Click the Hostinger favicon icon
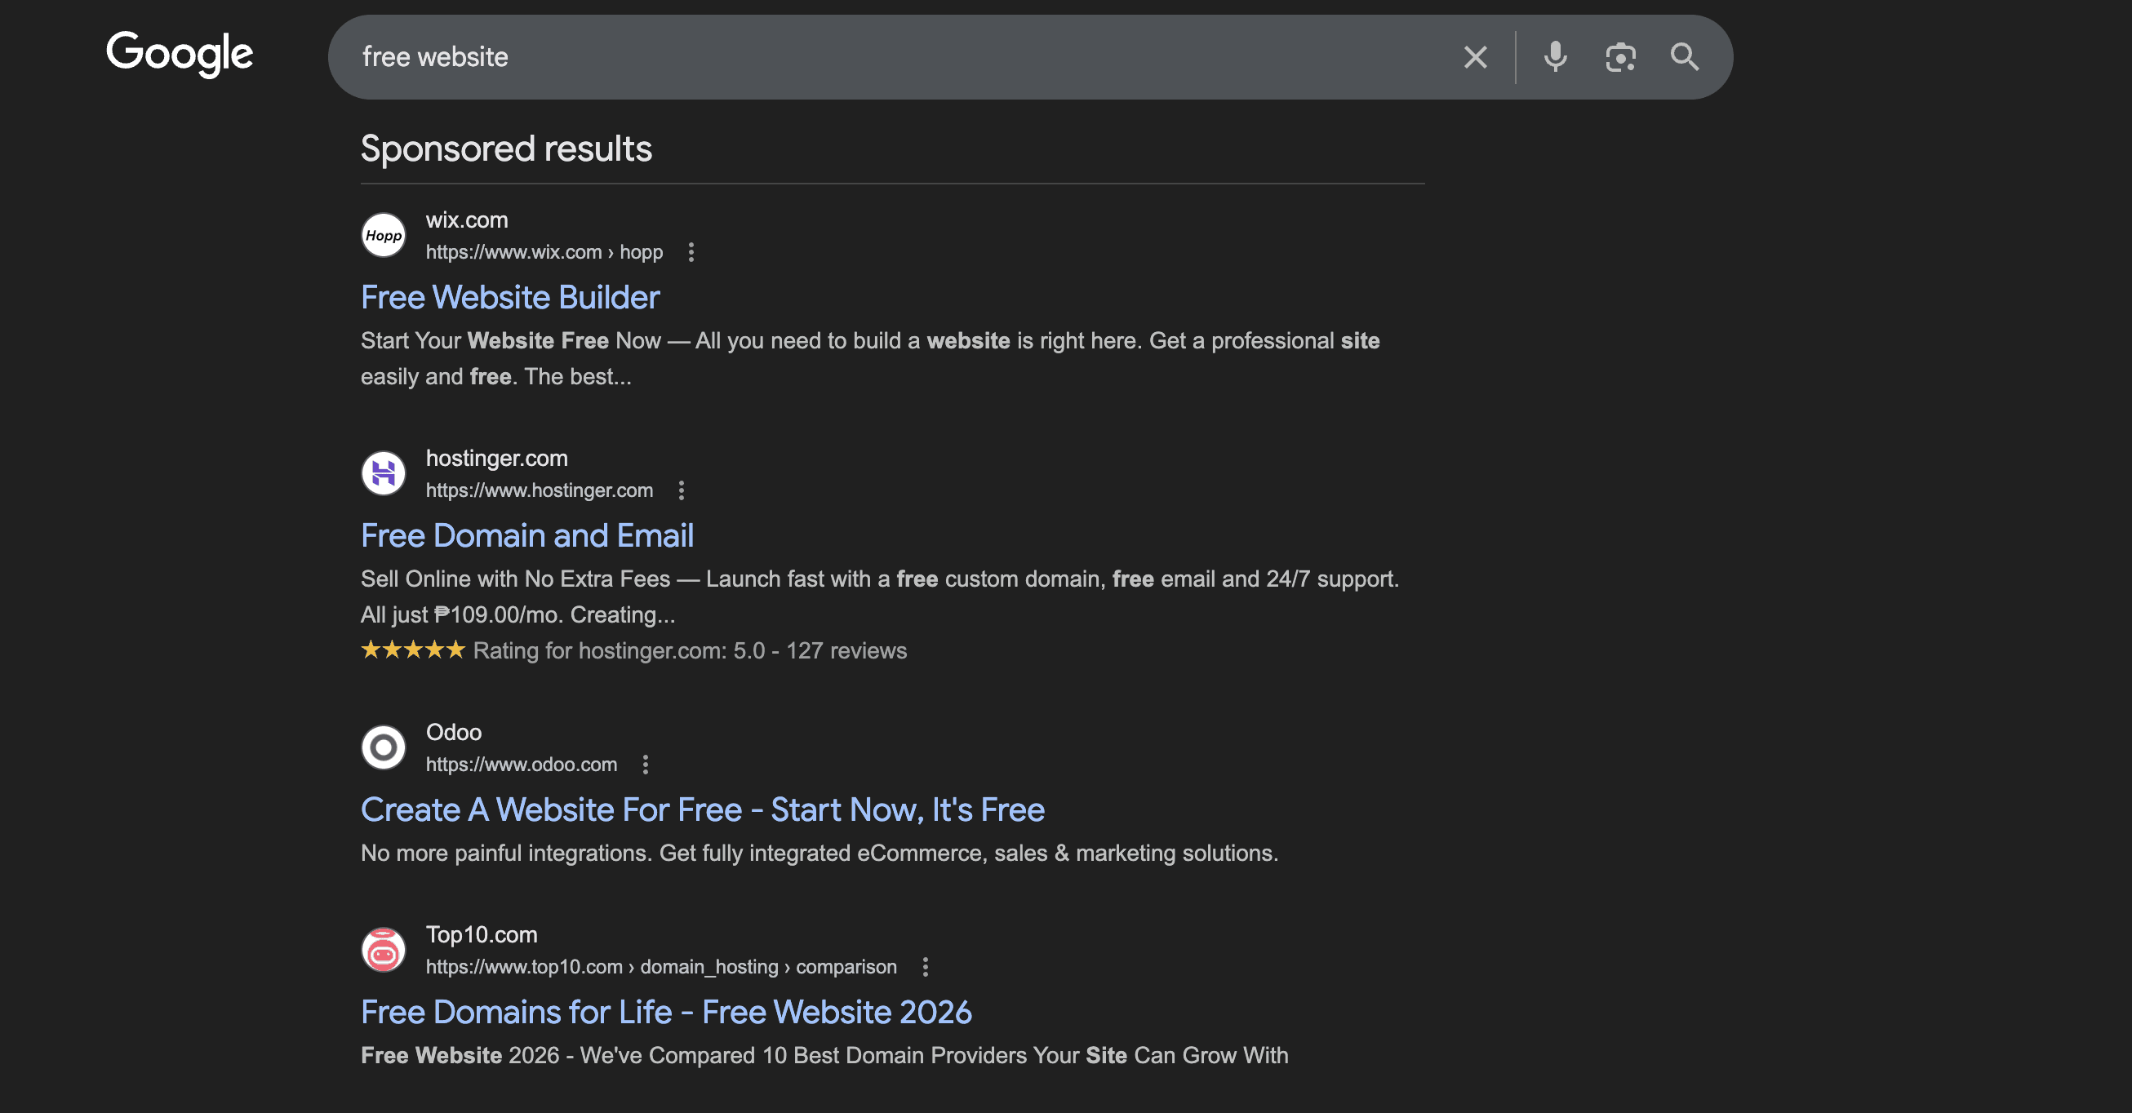Image resolution: width=2132 pixels, height=1113 pixels. coord(383,473)
